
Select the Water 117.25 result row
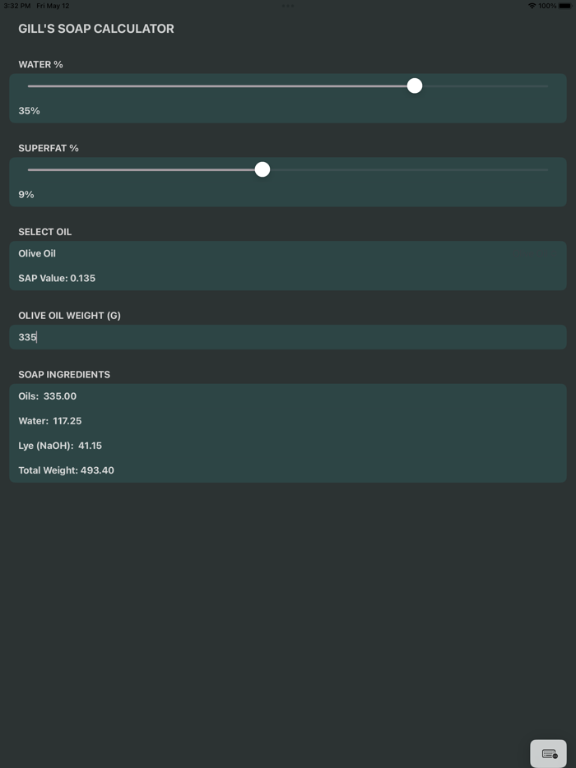tap(50, 421)
